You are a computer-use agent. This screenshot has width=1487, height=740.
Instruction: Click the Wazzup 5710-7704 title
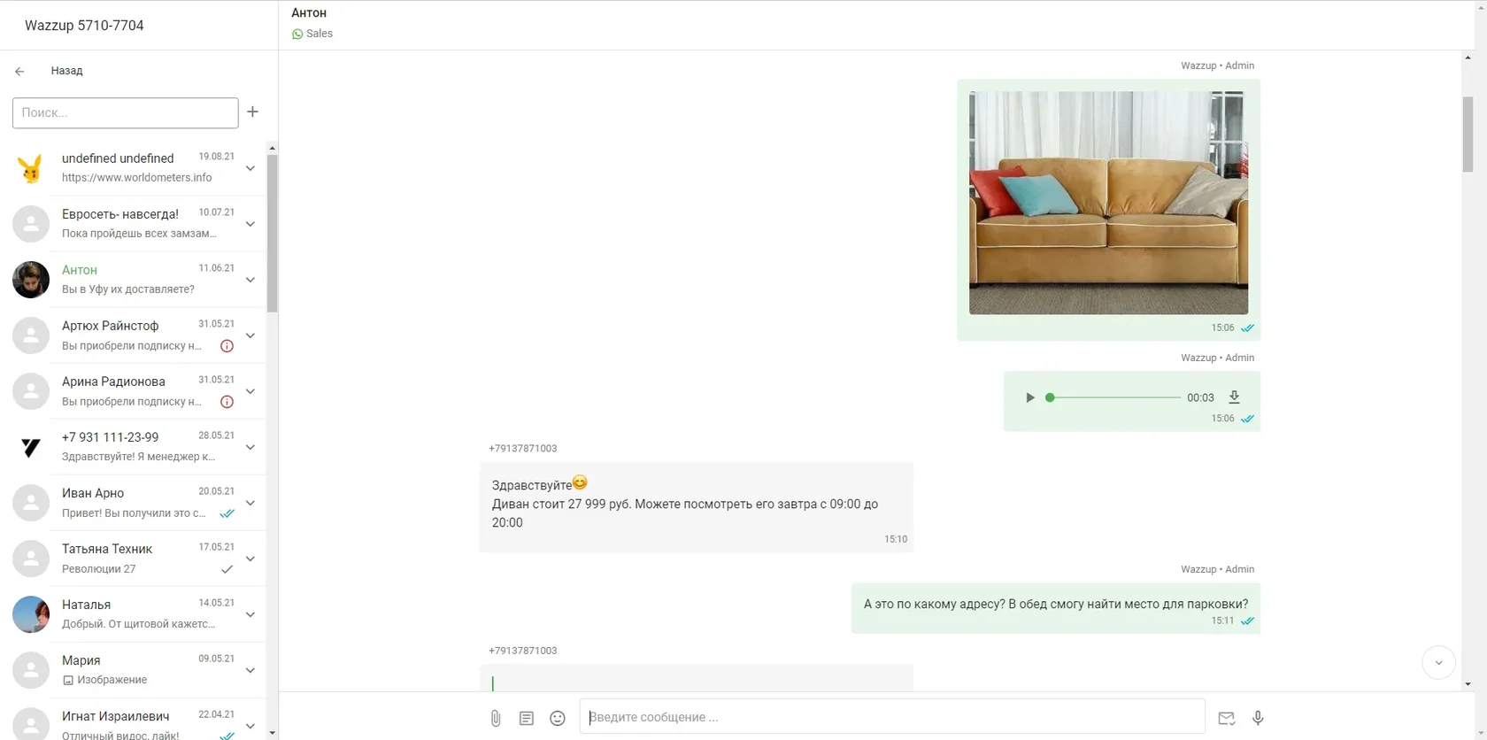[x=84, y=25]
